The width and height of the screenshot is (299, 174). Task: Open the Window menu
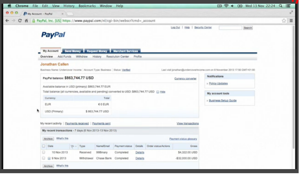tap(106, 6)
